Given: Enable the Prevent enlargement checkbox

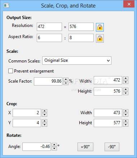Looking at the screenshot, I should [x=10, y=71].
